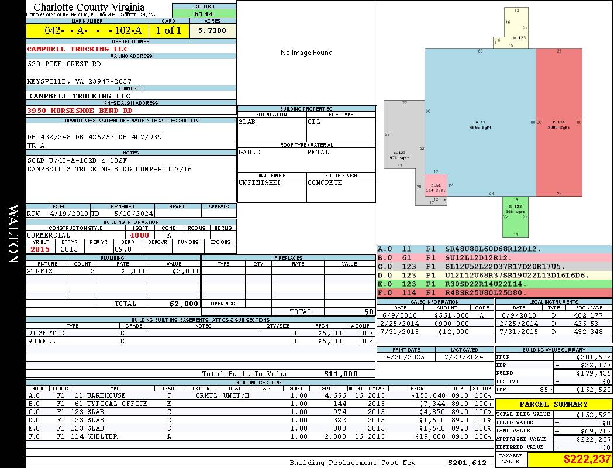The image size is (614, 468).
Task: Select sketch legend row E.0 123 F1
Action: pos(495,284)
